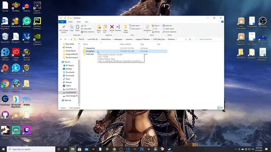Click the Paste icon in ribbon

[x=77, y=28]
